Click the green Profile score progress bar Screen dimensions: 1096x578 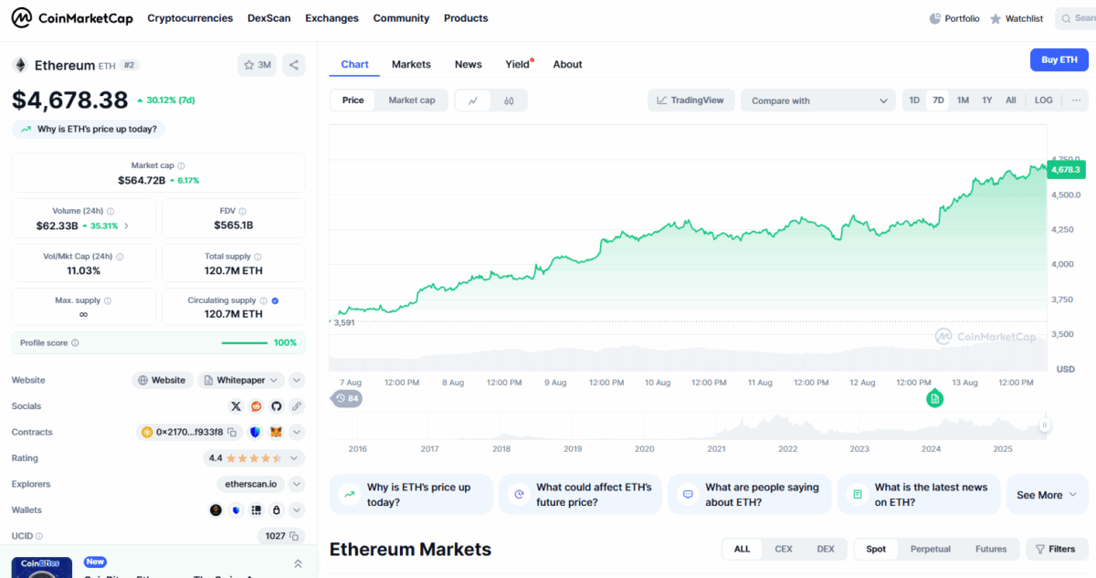pos(245,343)
